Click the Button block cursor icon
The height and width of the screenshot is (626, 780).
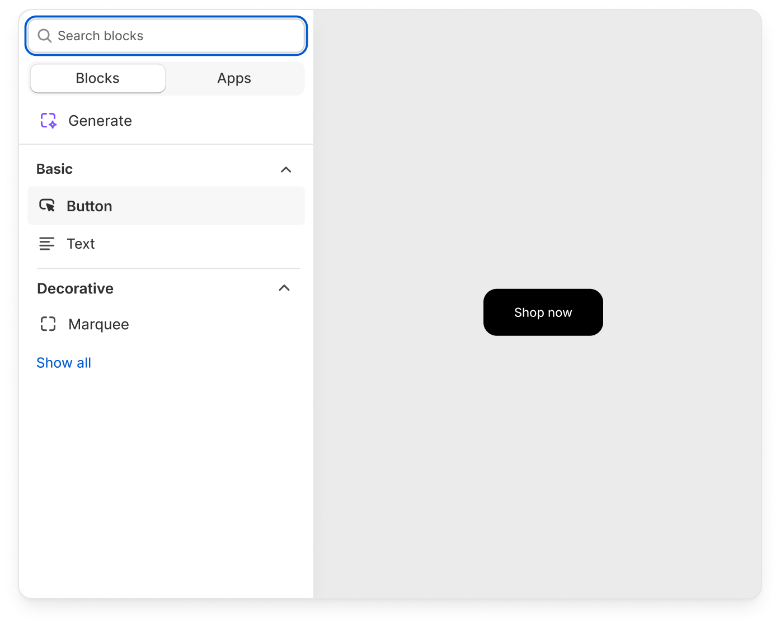point(48,206)
